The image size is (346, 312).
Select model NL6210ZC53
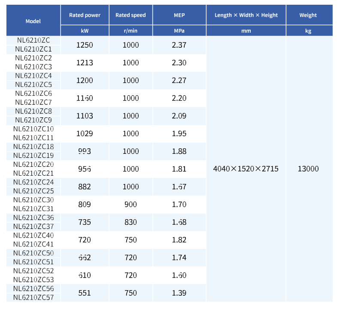(33, 280)
